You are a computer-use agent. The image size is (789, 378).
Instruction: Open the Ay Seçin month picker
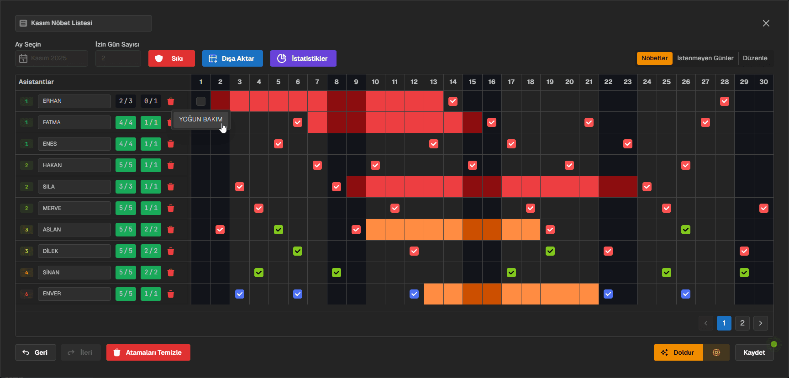tap(51, 58)
